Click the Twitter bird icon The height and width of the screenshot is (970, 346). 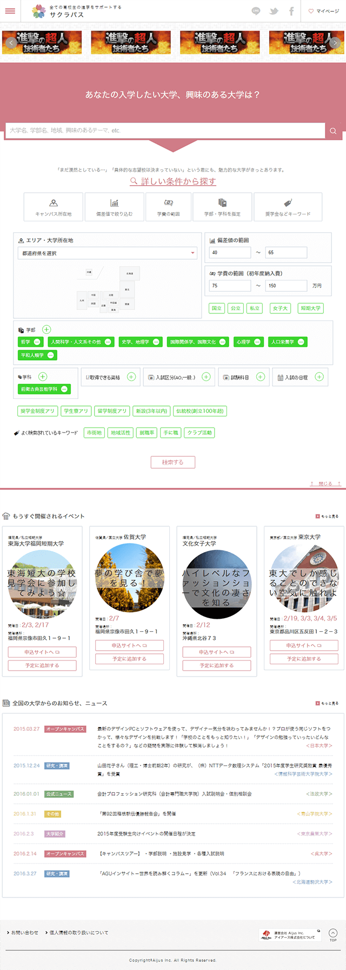274,11
